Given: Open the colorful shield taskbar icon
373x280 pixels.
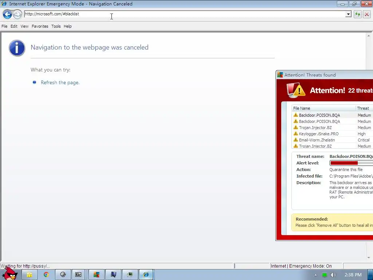Looking at the screenshot, I should point(96,275).
